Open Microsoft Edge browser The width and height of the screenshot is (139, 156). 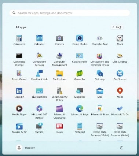80,110
